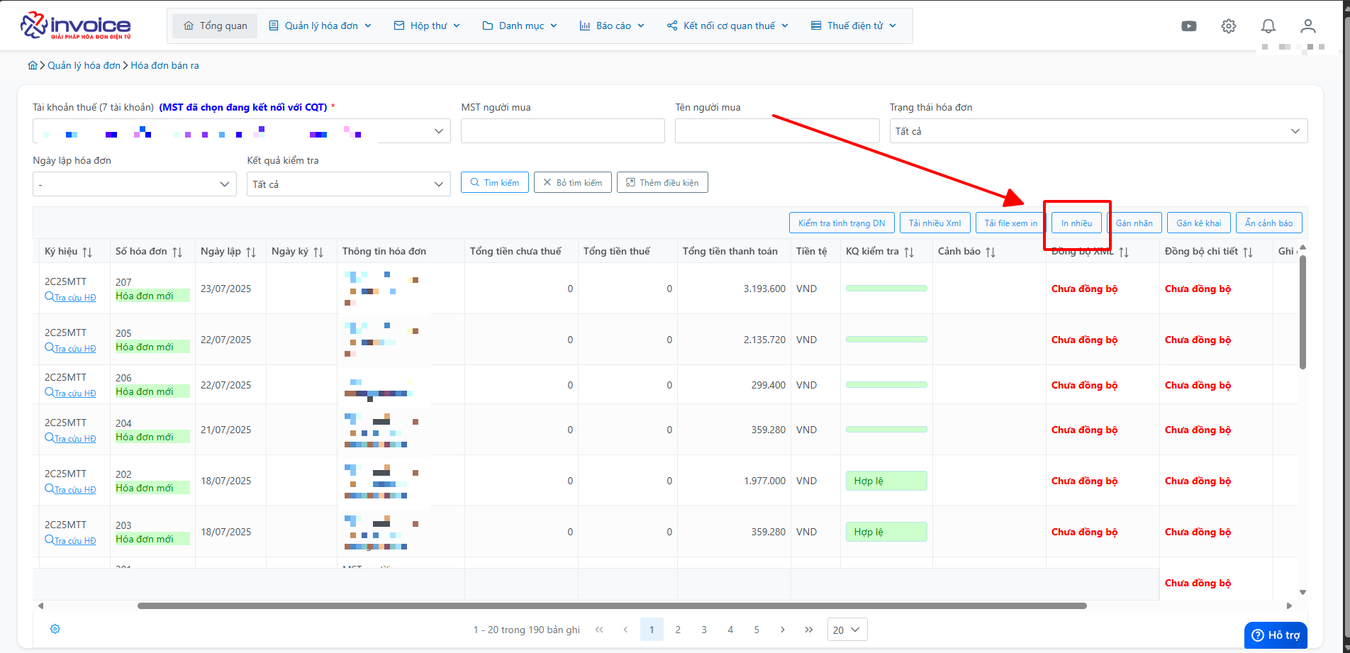1350x653 pixels.
Task: Open the Kết quả kiểm tra combo box
Action: click(348, 184)
